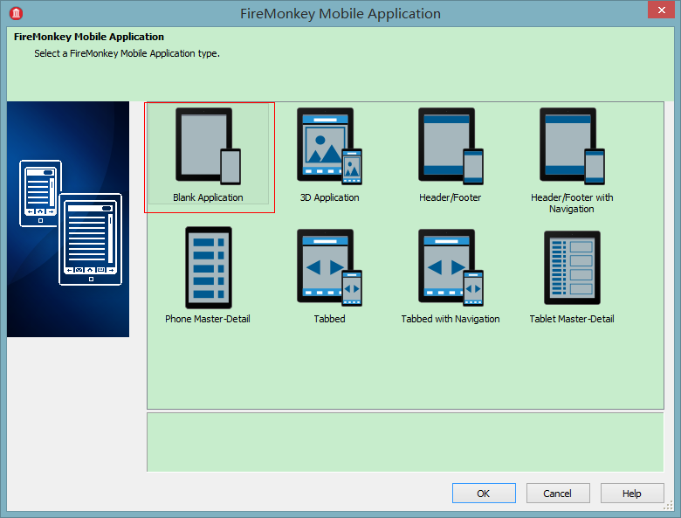The image size is (681, 518).
Task: Confirm selection with the OK button
Action: tap(484, 494)
